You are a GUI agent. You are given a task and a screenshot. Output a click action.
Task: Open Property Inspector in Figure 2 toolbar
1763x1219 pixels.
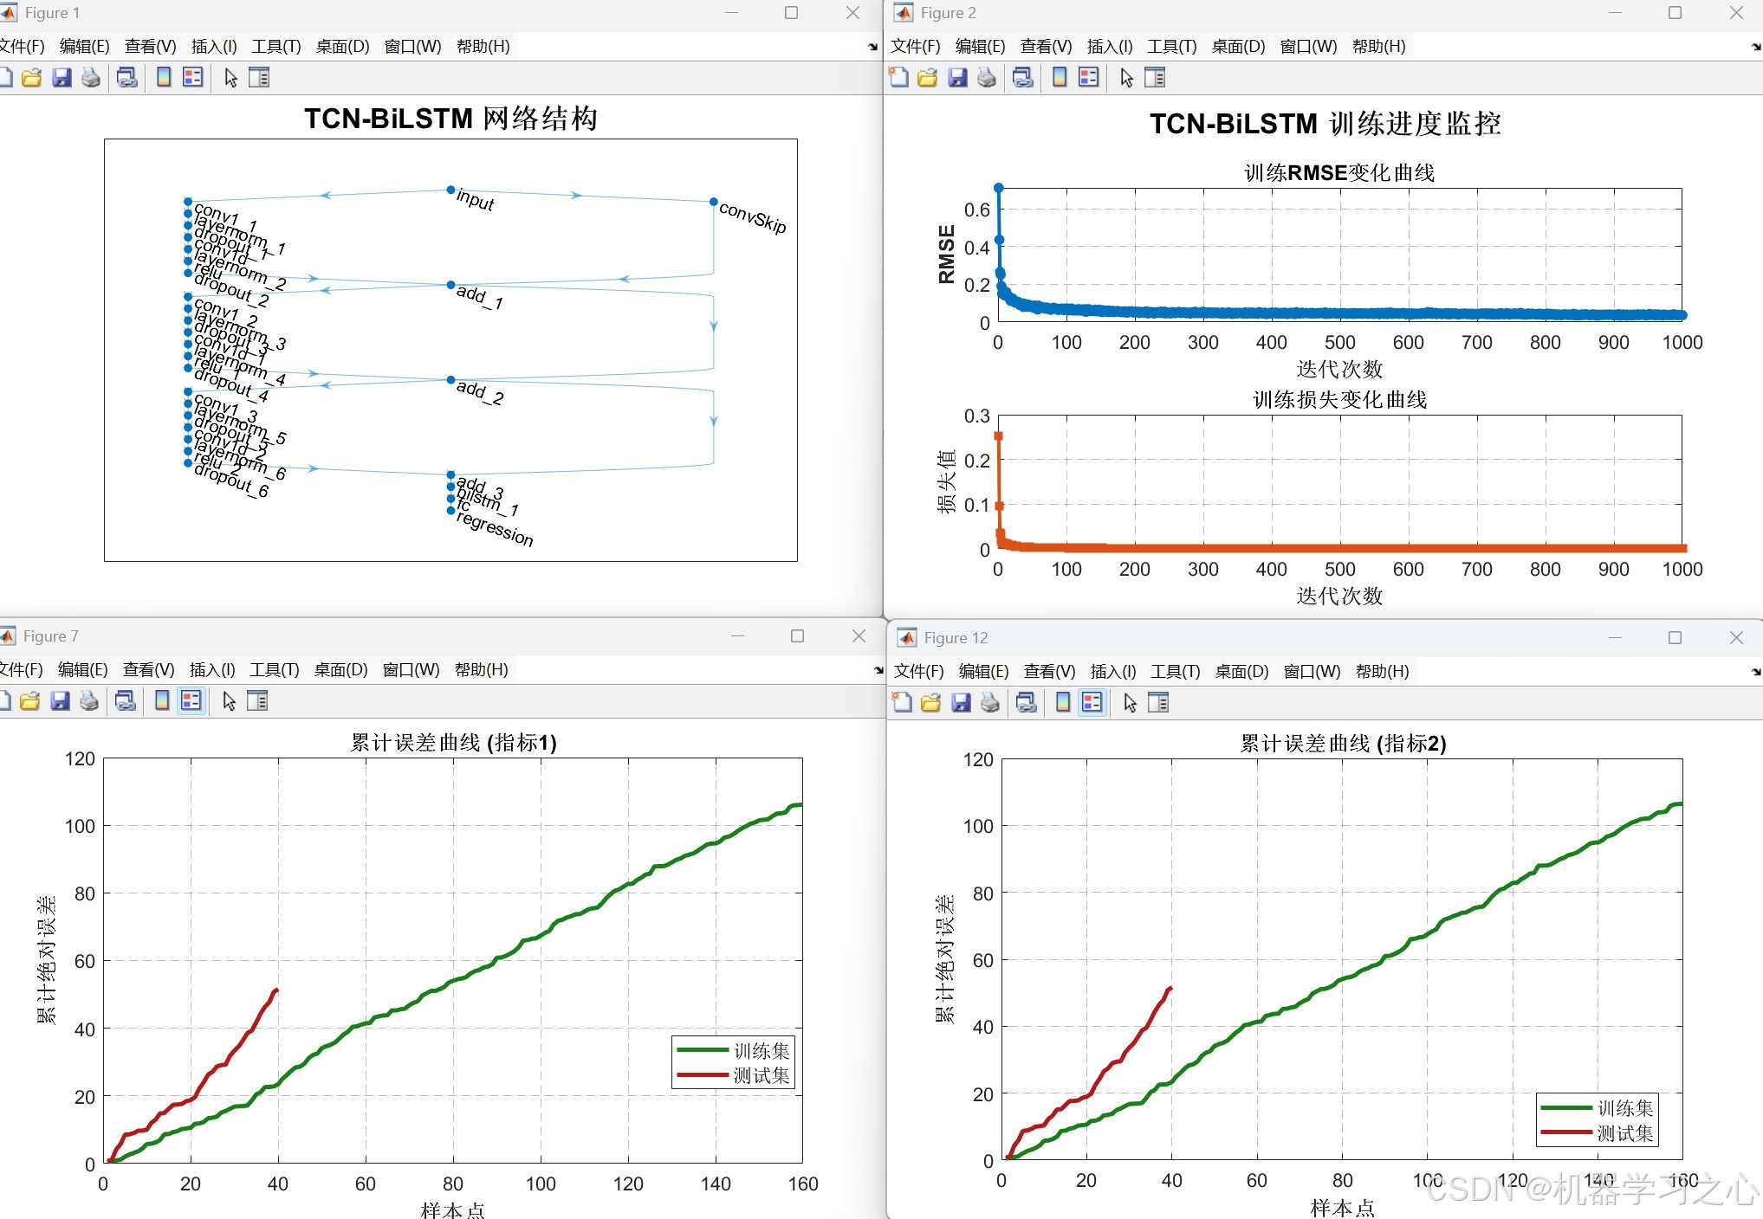pos(1155,78)
